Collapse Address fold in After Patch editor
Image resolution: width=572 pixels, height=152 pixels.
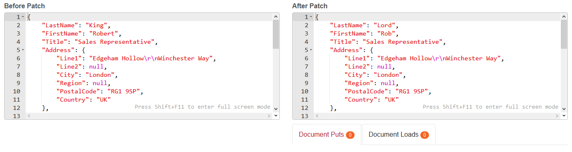pos(311,50)
